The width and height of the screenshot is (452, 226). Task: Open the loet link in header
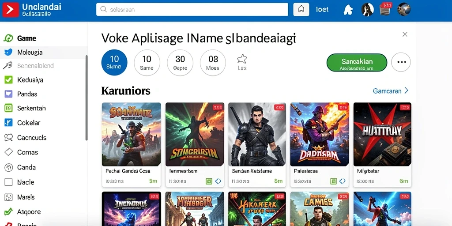pos(322,10)
